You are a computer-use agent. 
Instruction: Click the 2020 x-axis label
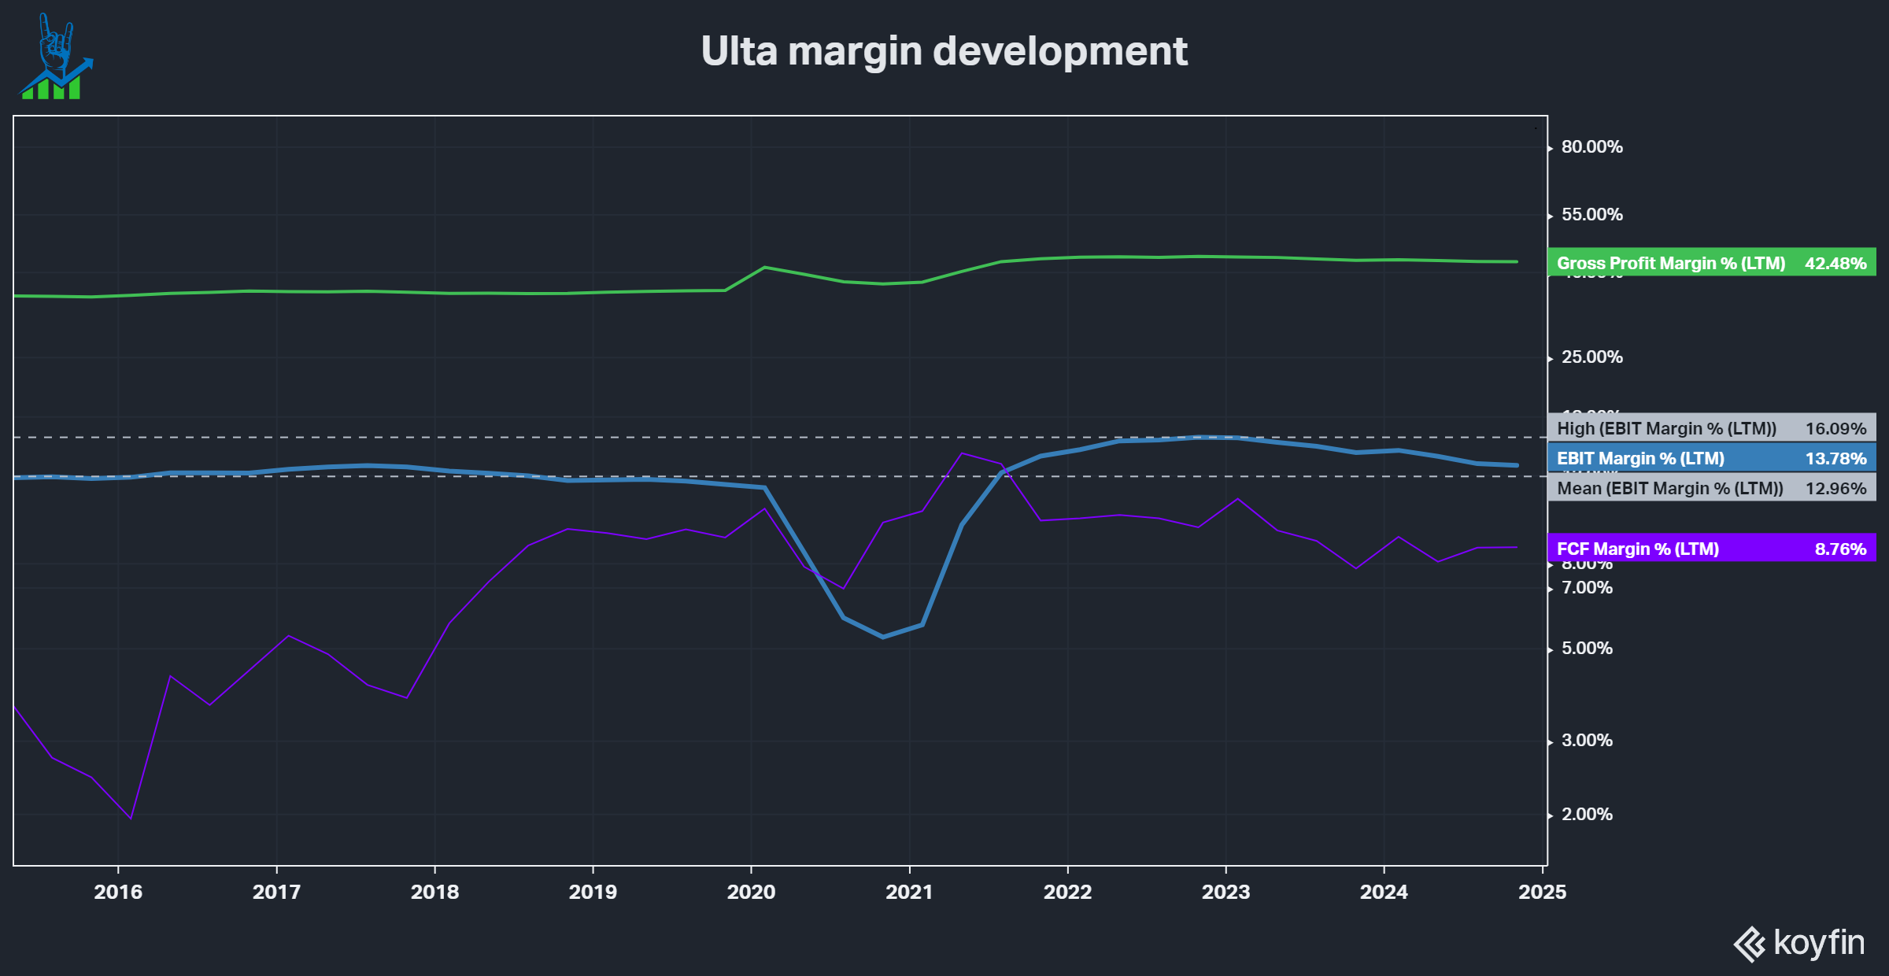(751, 892)
